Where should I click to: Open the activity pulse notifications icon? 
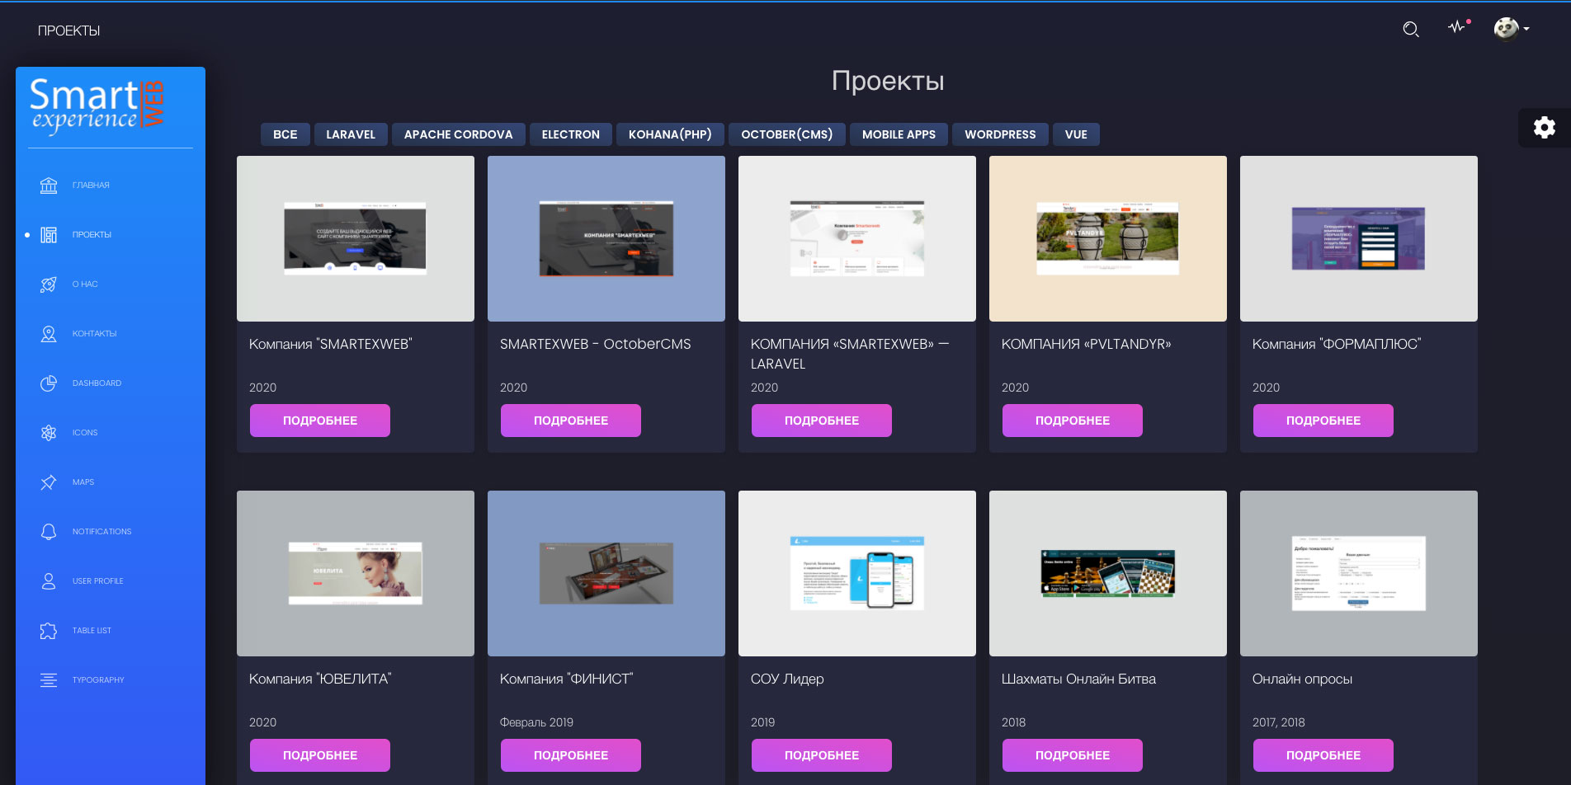click(x=1458, y=27)
